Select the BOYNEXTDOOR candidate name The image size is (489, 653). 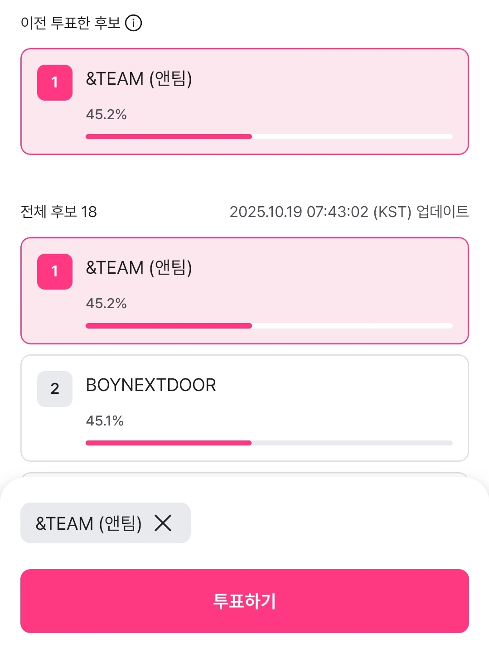(151, 385)
